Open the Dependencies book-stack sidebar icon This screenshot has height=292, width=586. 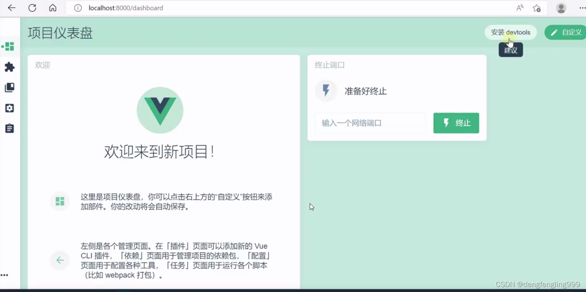(10, 88)
